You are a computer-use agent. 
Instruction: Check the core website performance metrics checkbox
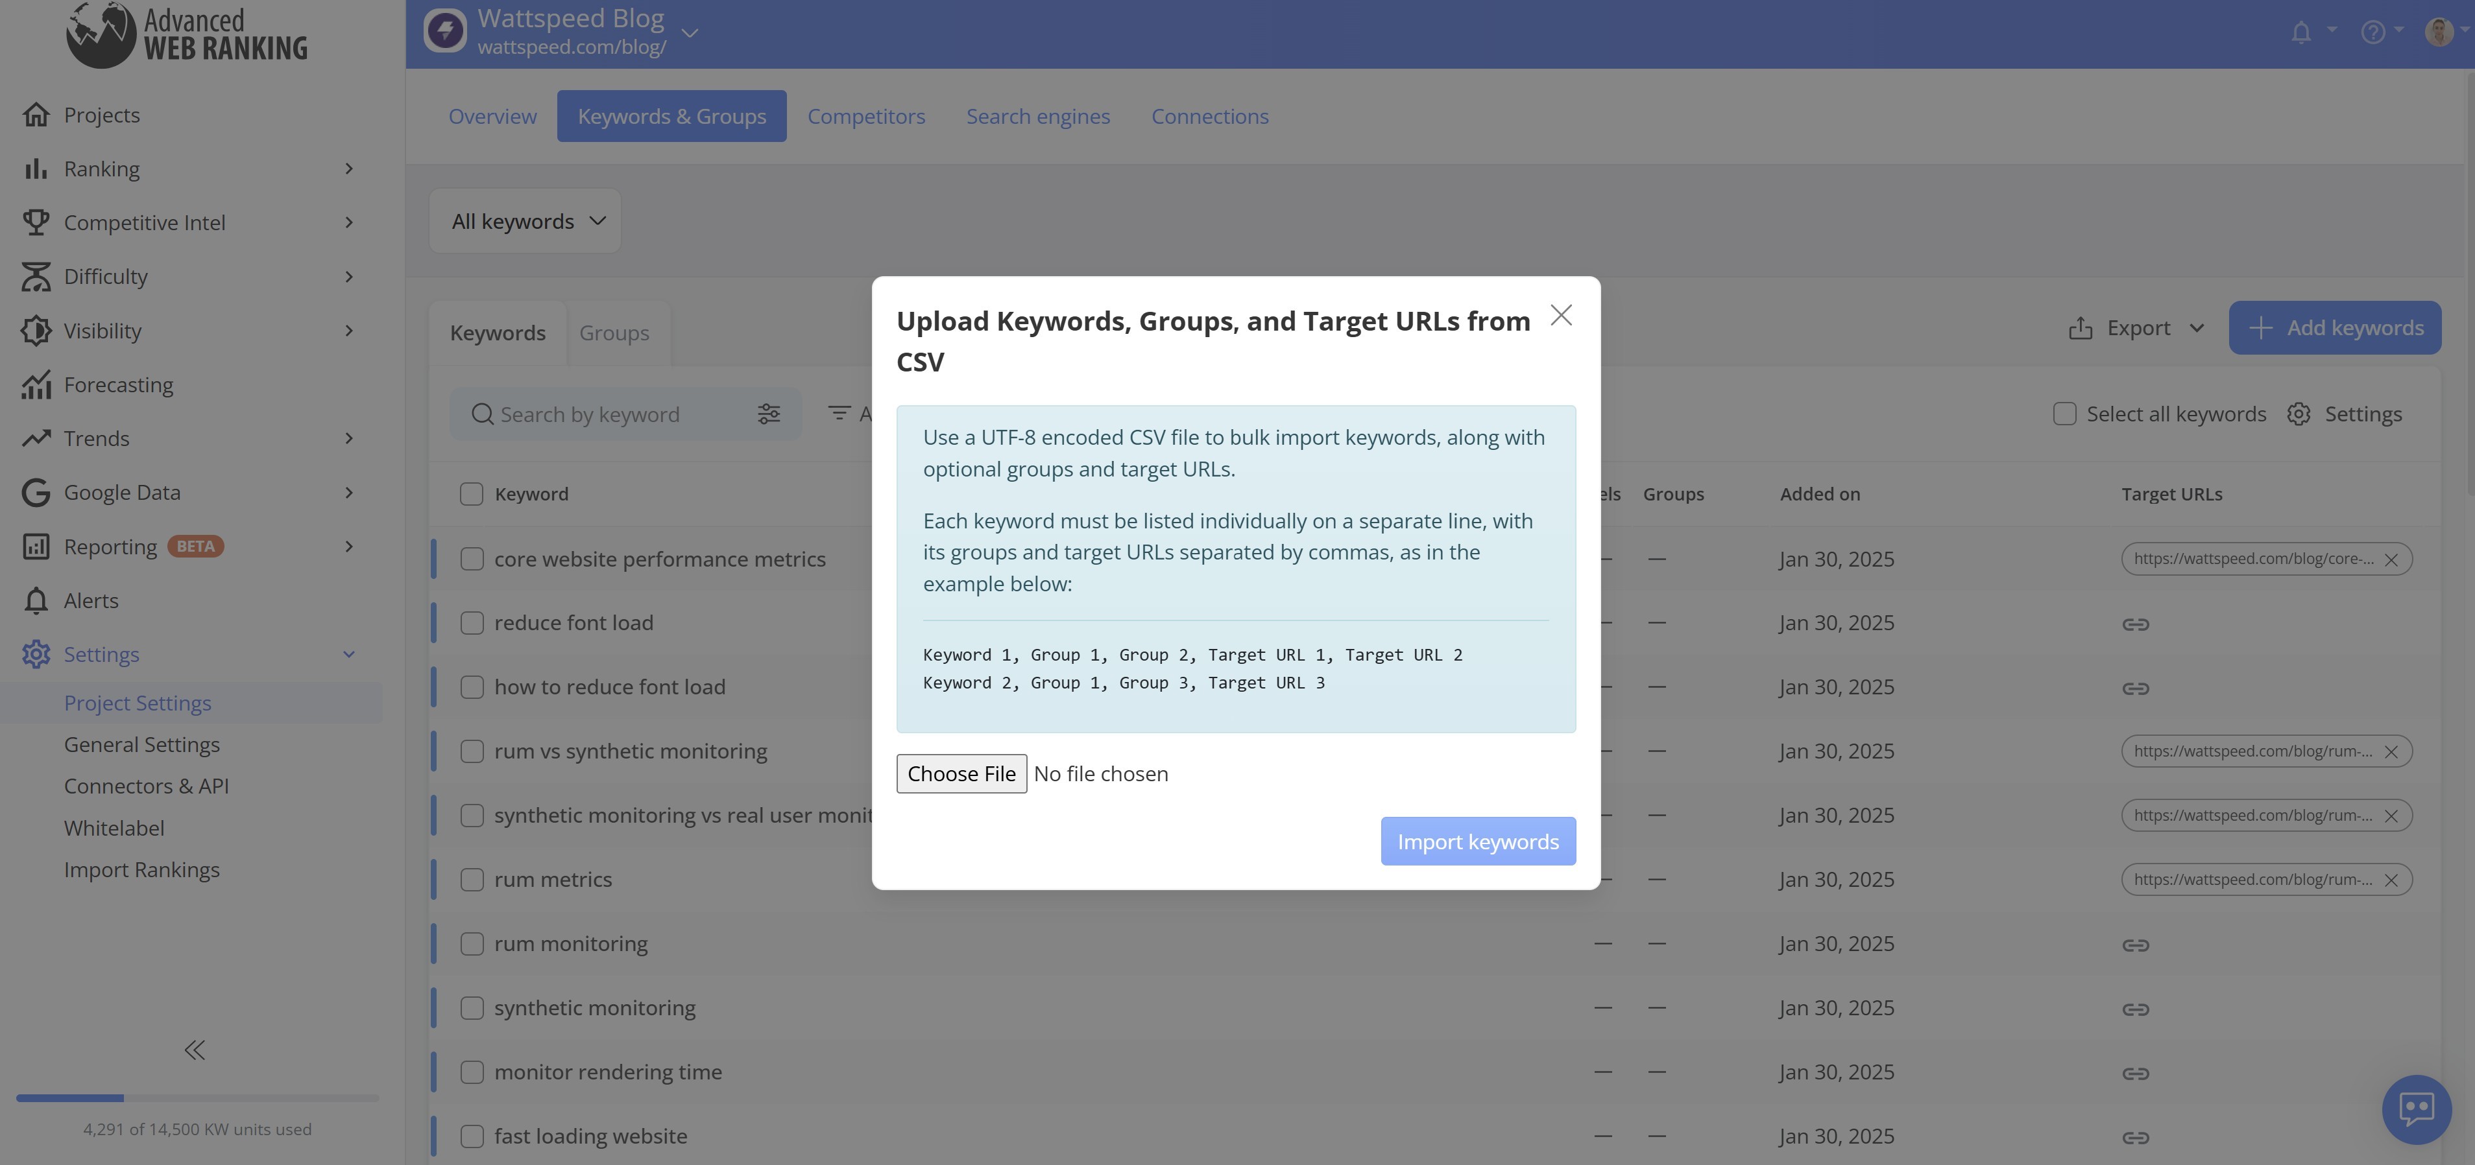point(471,559)
